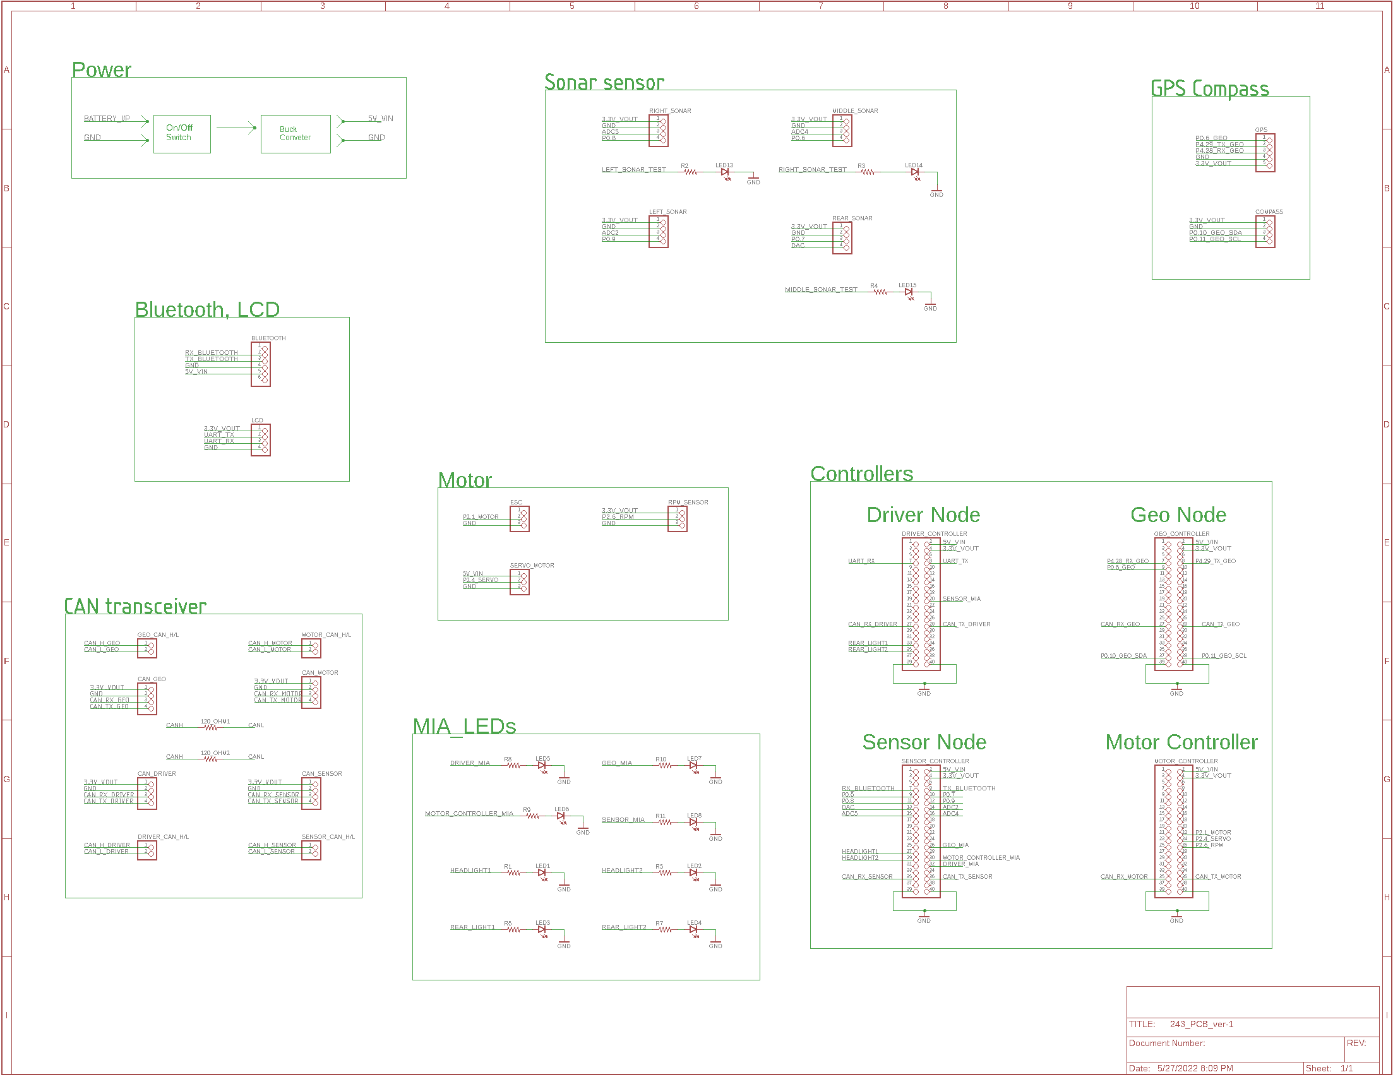Click the LED14 diode symbol

914,173
